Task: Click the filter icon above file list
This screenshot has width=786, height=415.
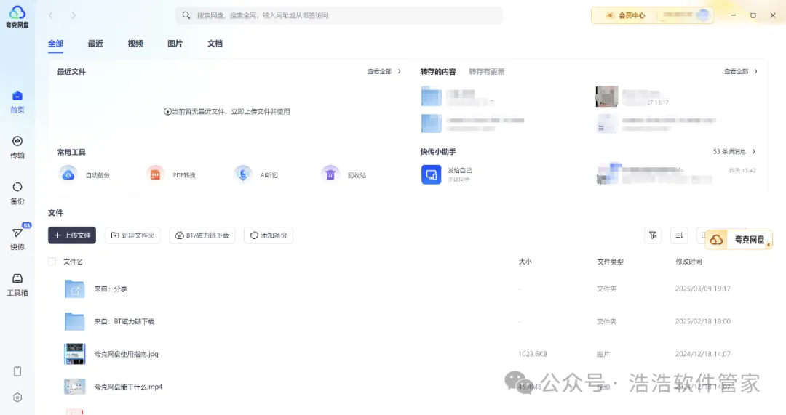Action: (653, 235)
